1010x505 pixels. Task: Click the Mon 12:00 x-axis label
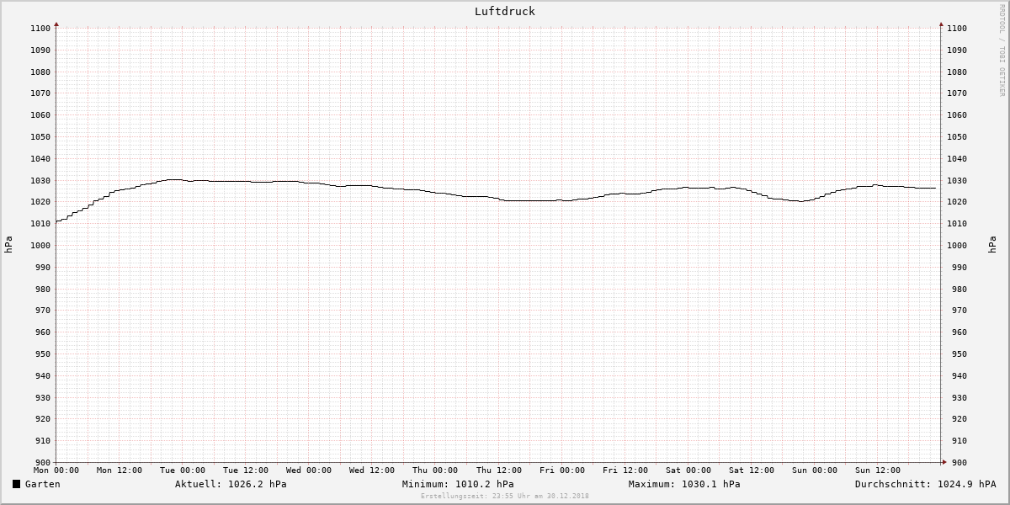(x=120, y=470)
